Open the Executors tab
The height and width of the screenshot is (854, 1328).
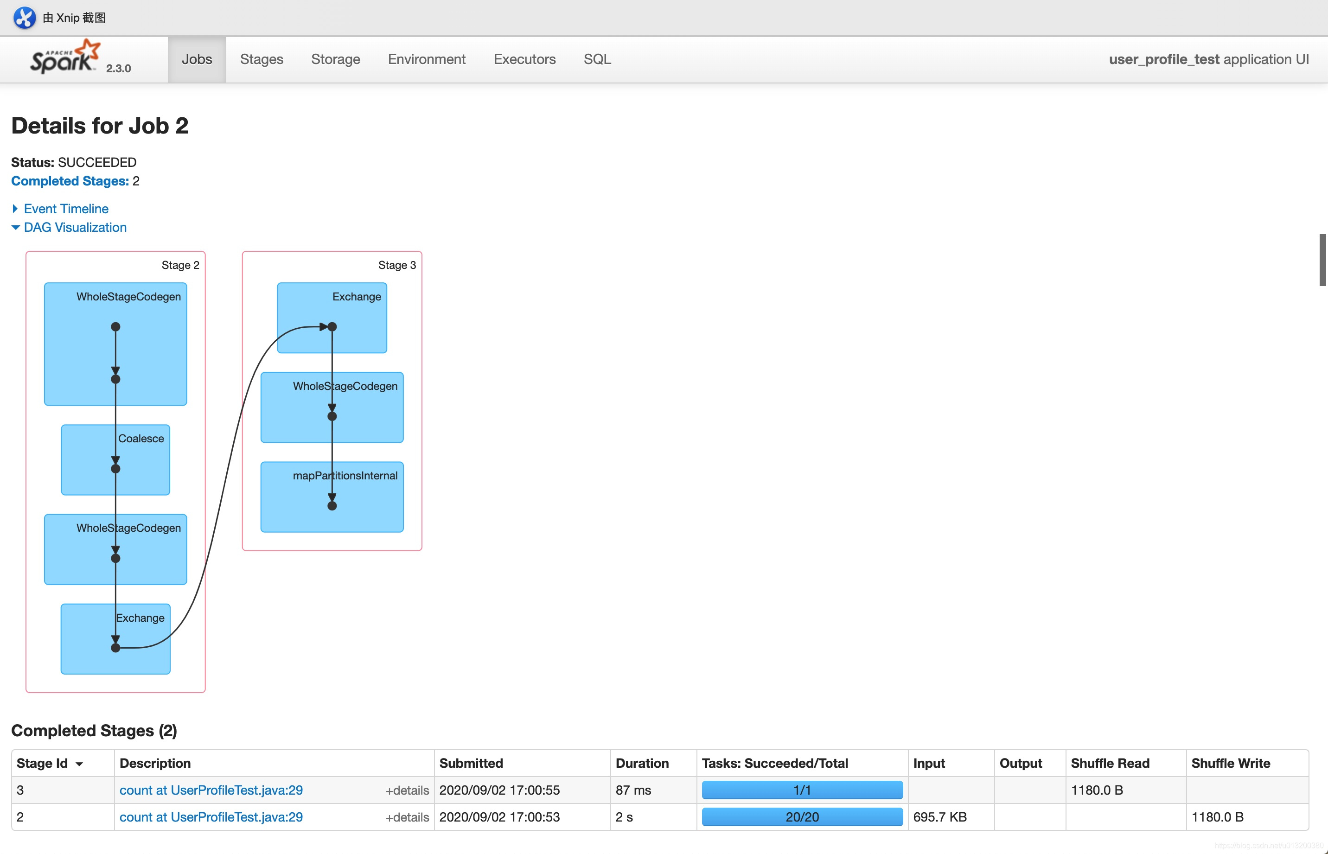click(524, 59)
